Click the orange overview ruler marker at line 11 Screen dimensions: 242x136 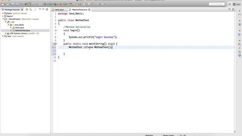235,48
